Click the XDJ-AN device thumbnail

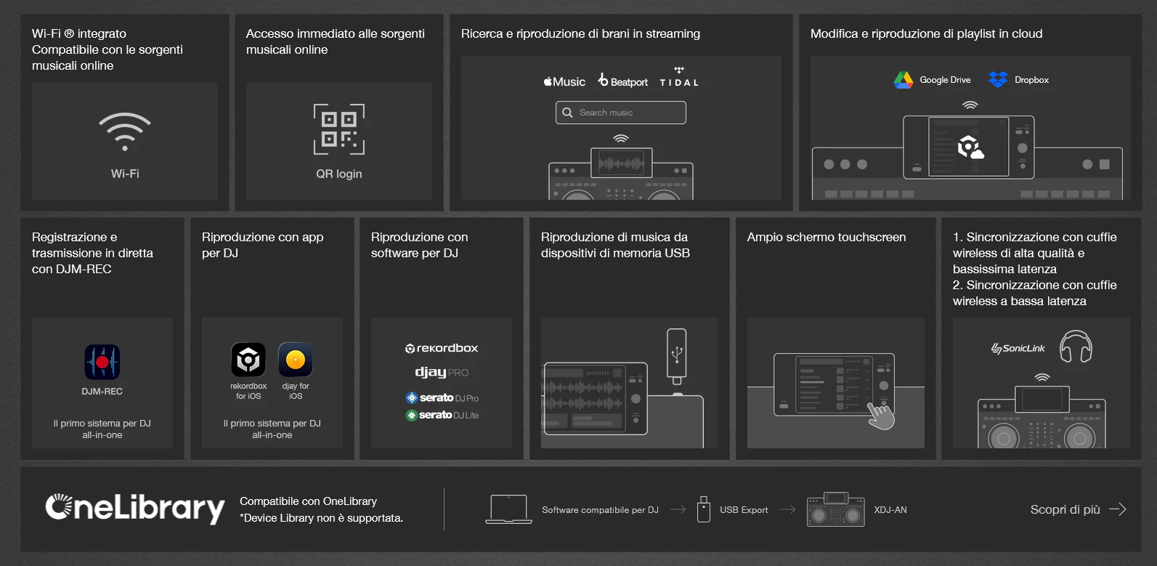836,509
